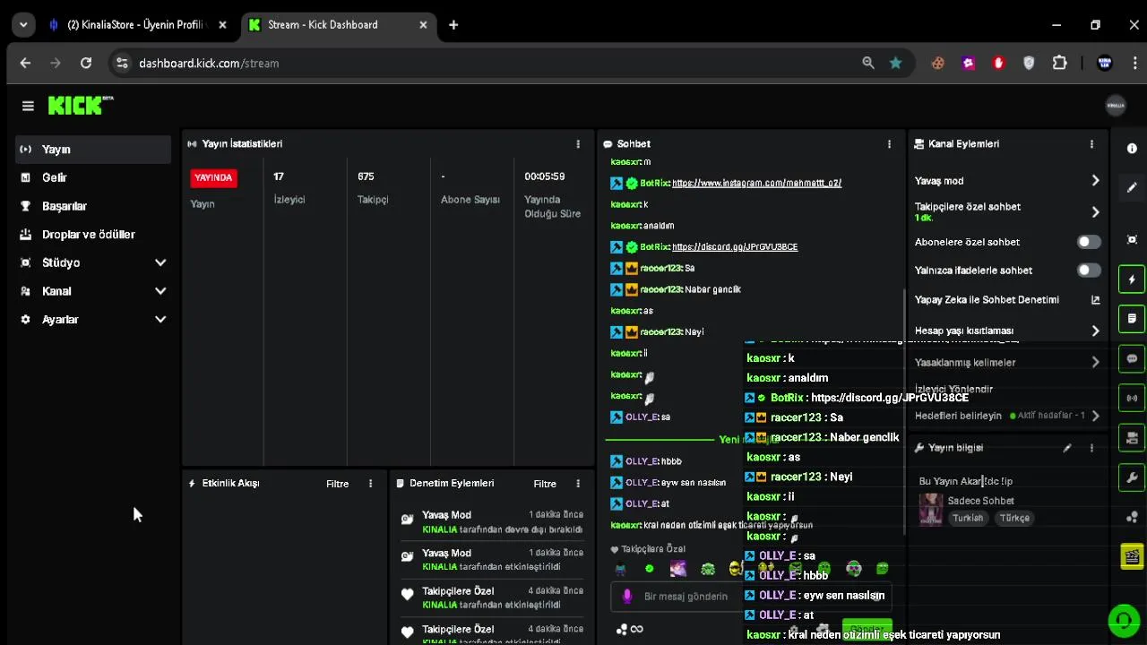This screenshot has height=645, width=1147.
Task: Open Hedefleri belirleyin arrow
Action: pyautogui.click(x=1095, y=416)
